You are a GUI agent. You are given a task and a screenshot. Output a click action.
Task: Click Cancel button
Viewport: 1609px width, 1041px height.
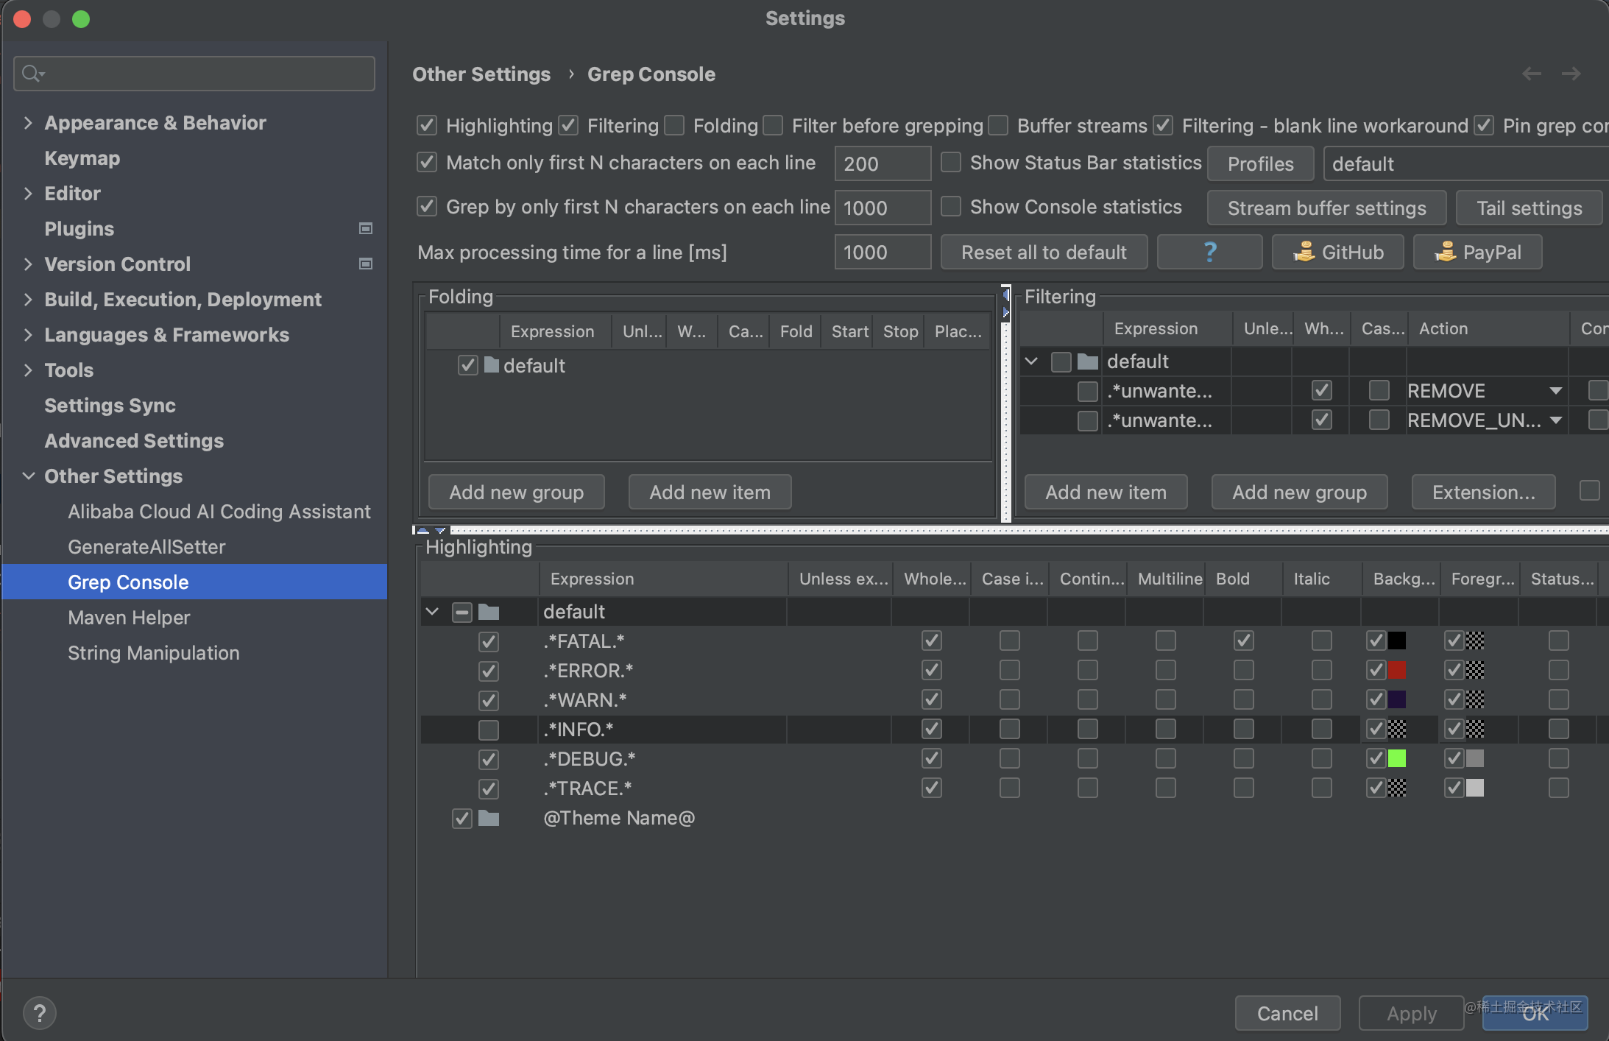coord(1287,1014)
